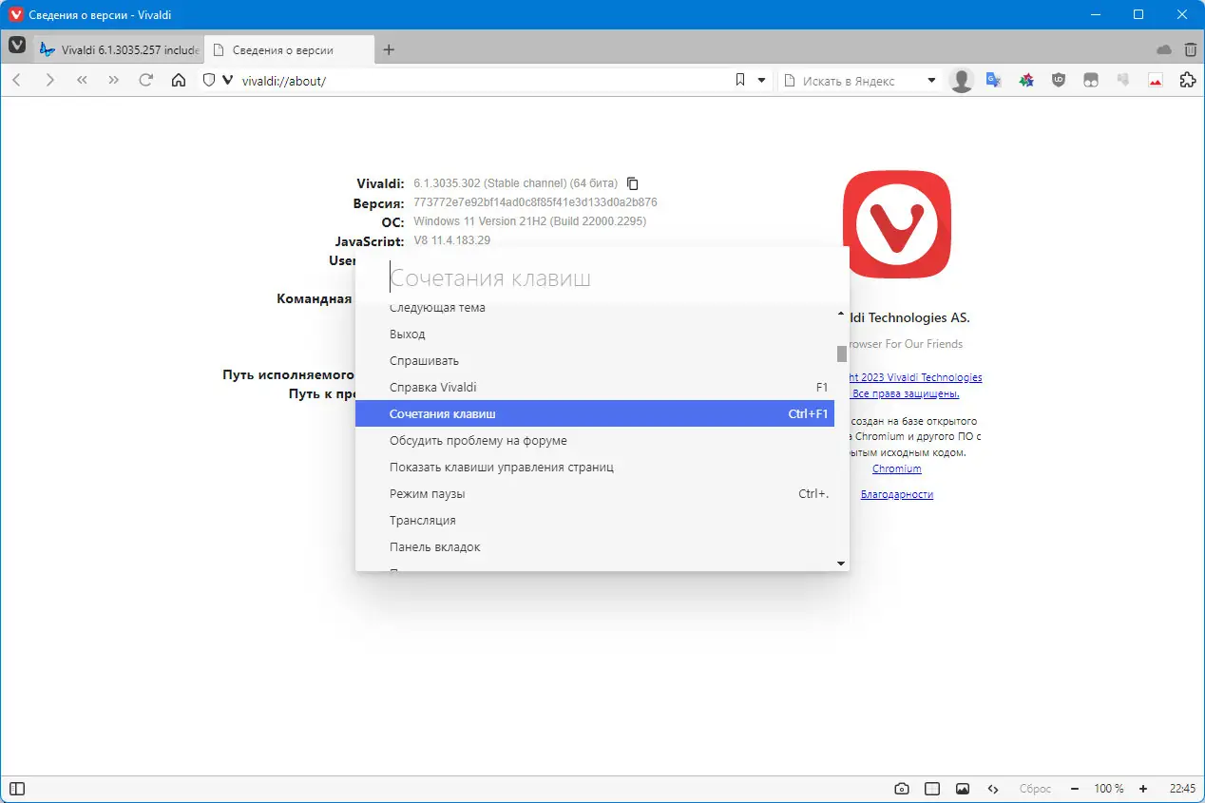Click the 22:45 clock in status bar
The image size is (1205, 803).
(1182, 789)
